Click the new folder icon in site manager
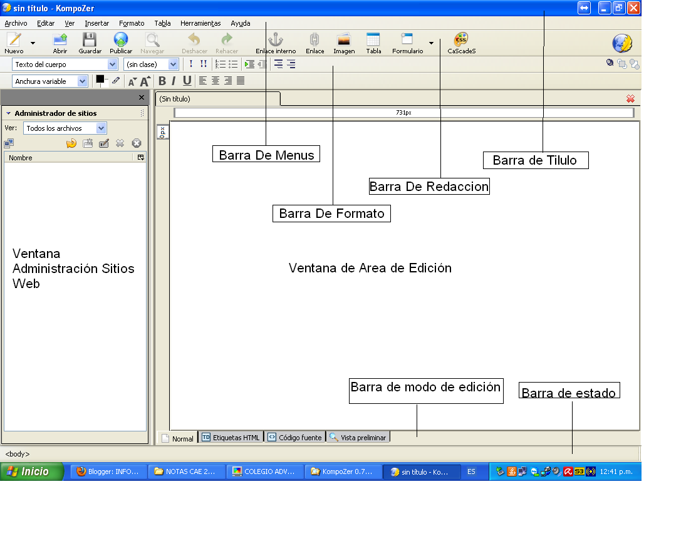The height and width of the screenshot is (541, 686). 88,143
